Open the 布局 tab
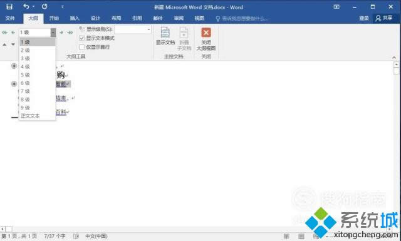This screenshot has width=401, height=241. pyautogui.click(x=116, y=18)
